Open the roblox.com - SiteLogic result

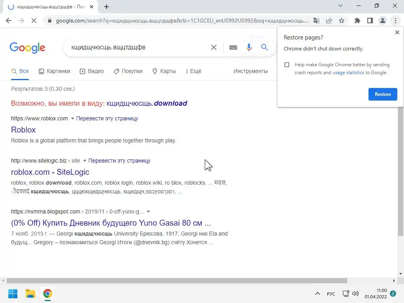50,172
